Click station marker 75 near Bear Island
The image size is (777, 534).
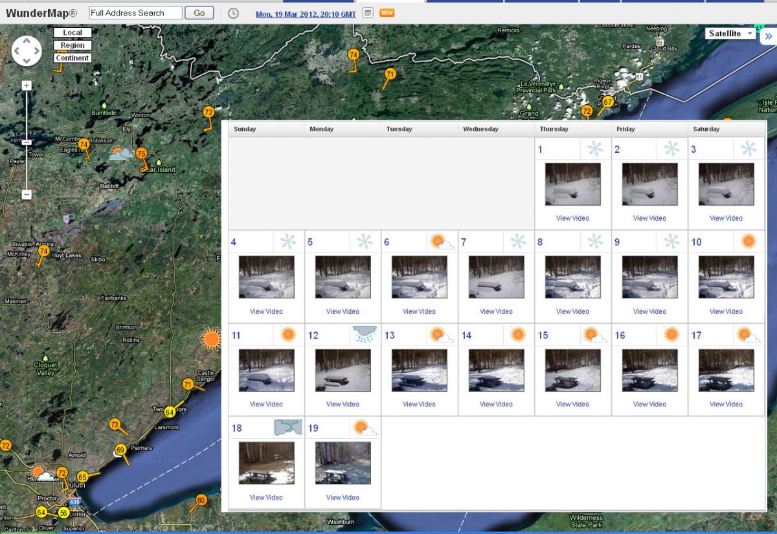[x=141, y=153]
